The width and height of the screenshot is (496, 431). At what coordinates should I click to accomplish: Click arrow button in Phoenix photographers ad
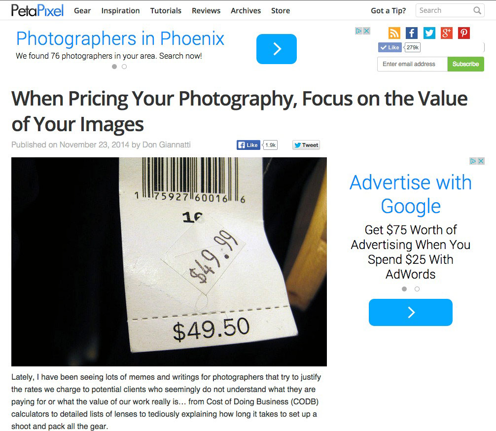point(277,49)
